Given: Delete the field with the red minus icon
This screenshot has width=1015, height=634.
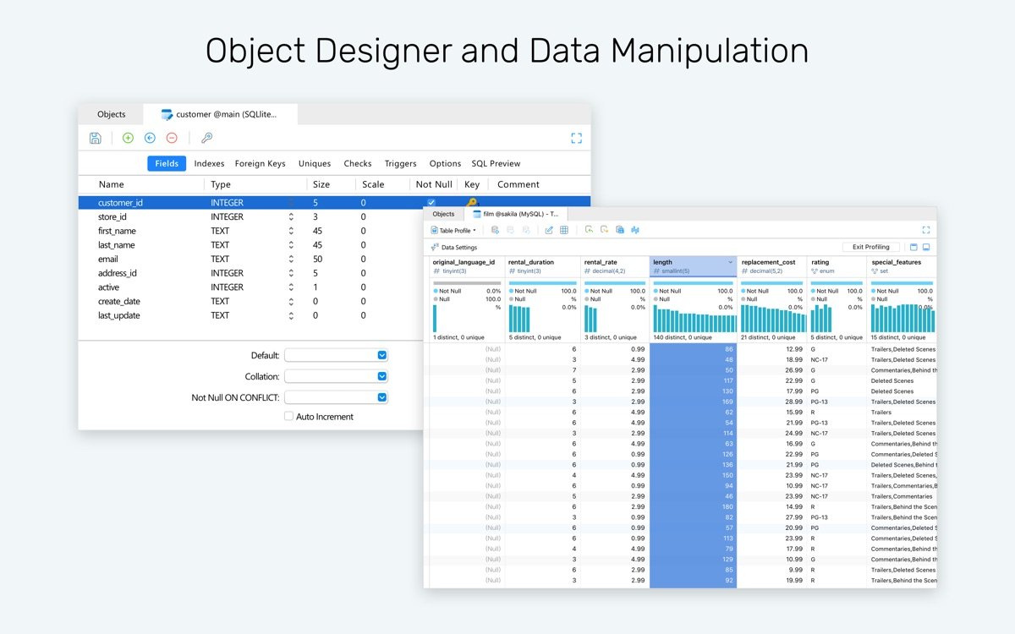Looking at the screenshot, I should click(172, 138).
